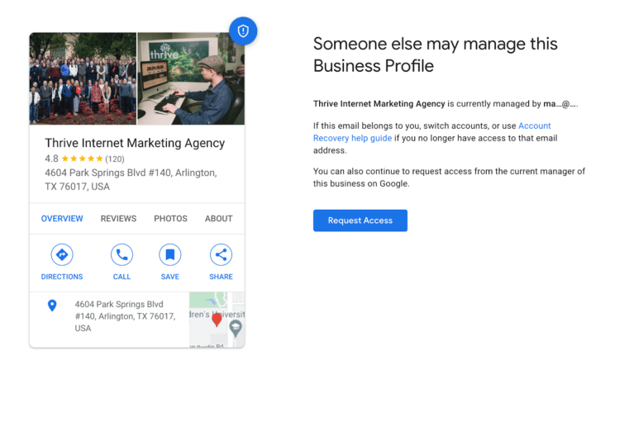The image size is (629, 427).
Task: Select the red marker on the map
Action: [x=217, y=320]
